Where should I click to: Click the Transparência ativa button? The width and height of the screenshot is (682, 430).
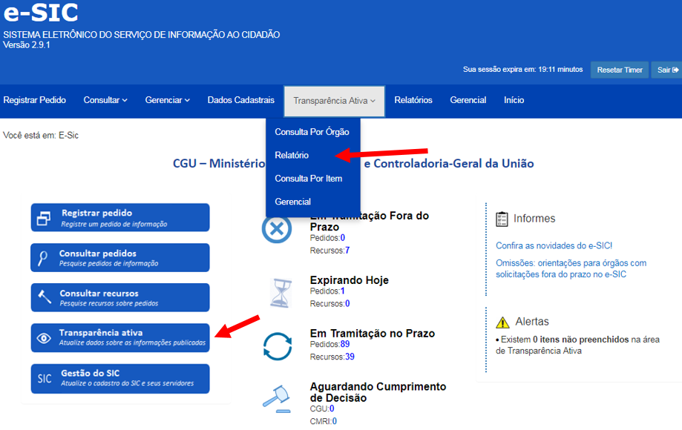120,337
